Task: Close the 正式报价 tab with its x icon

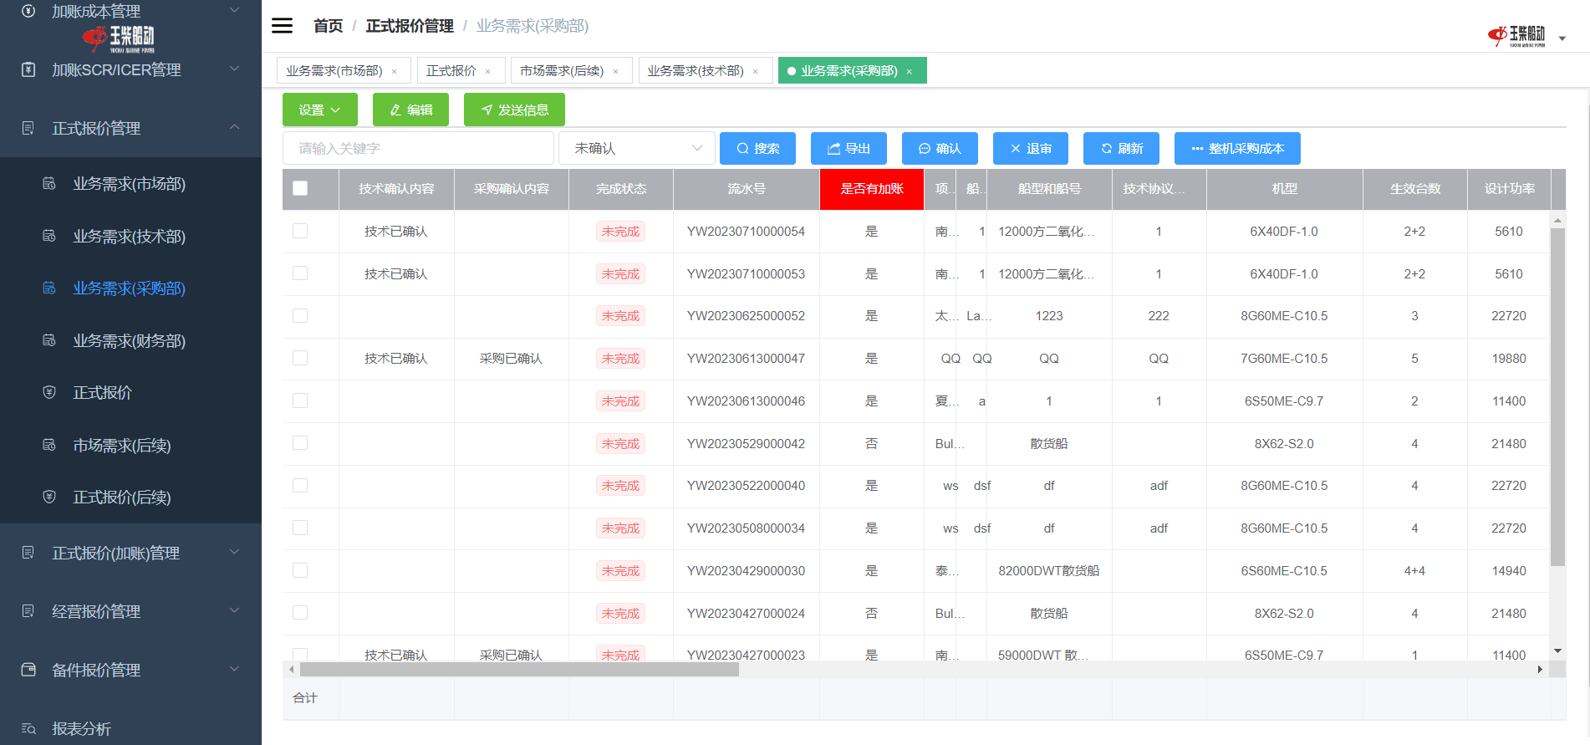Action: (x=488, y=72)
